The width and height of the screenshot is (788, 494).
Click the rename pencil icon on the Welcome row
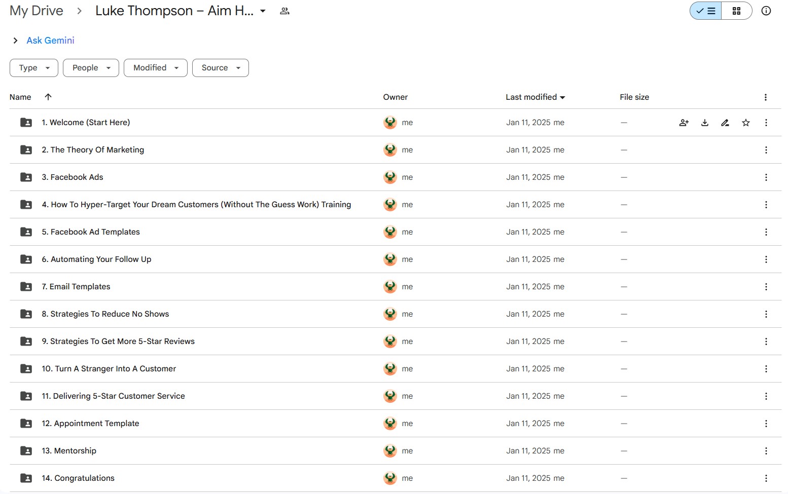(725, 123)
